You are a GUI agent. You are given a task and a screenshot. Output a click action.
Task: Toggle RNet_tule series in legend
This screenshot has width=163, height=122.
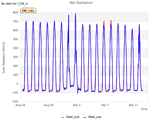pyautogui.click(x=70, y=117)
